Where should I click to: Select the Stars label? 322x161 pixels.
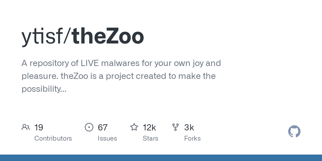151,138
